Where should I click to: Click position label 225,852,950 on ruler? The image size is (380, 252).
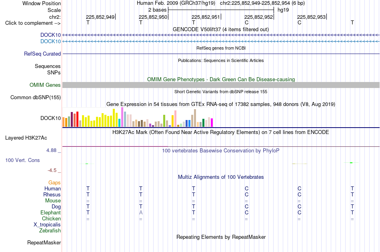click(x=153, y=17)
